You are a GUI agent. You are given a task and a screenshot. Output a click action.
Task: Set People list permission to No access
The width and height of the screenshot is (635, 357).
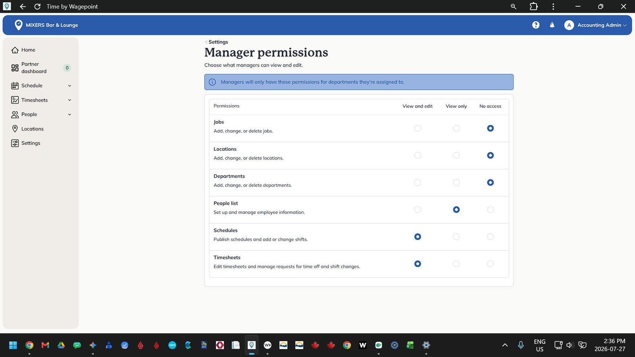[491, 210]
